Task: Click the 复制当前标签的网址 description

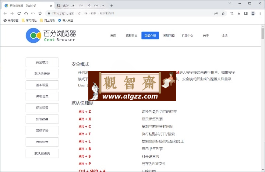Action: point(157,126)
